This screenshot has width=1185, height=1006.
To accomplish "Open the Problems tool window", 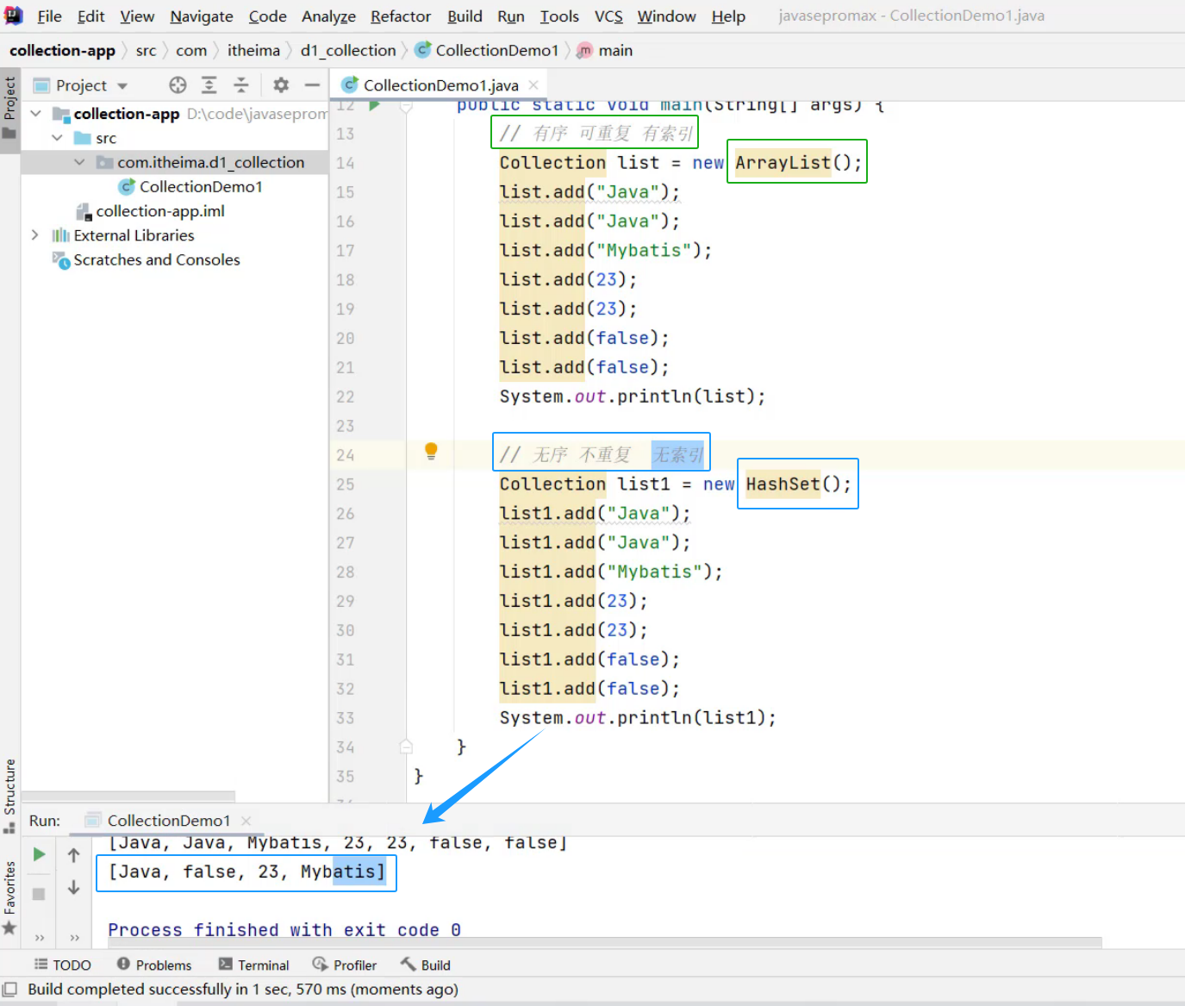I will tap(154, 965).
